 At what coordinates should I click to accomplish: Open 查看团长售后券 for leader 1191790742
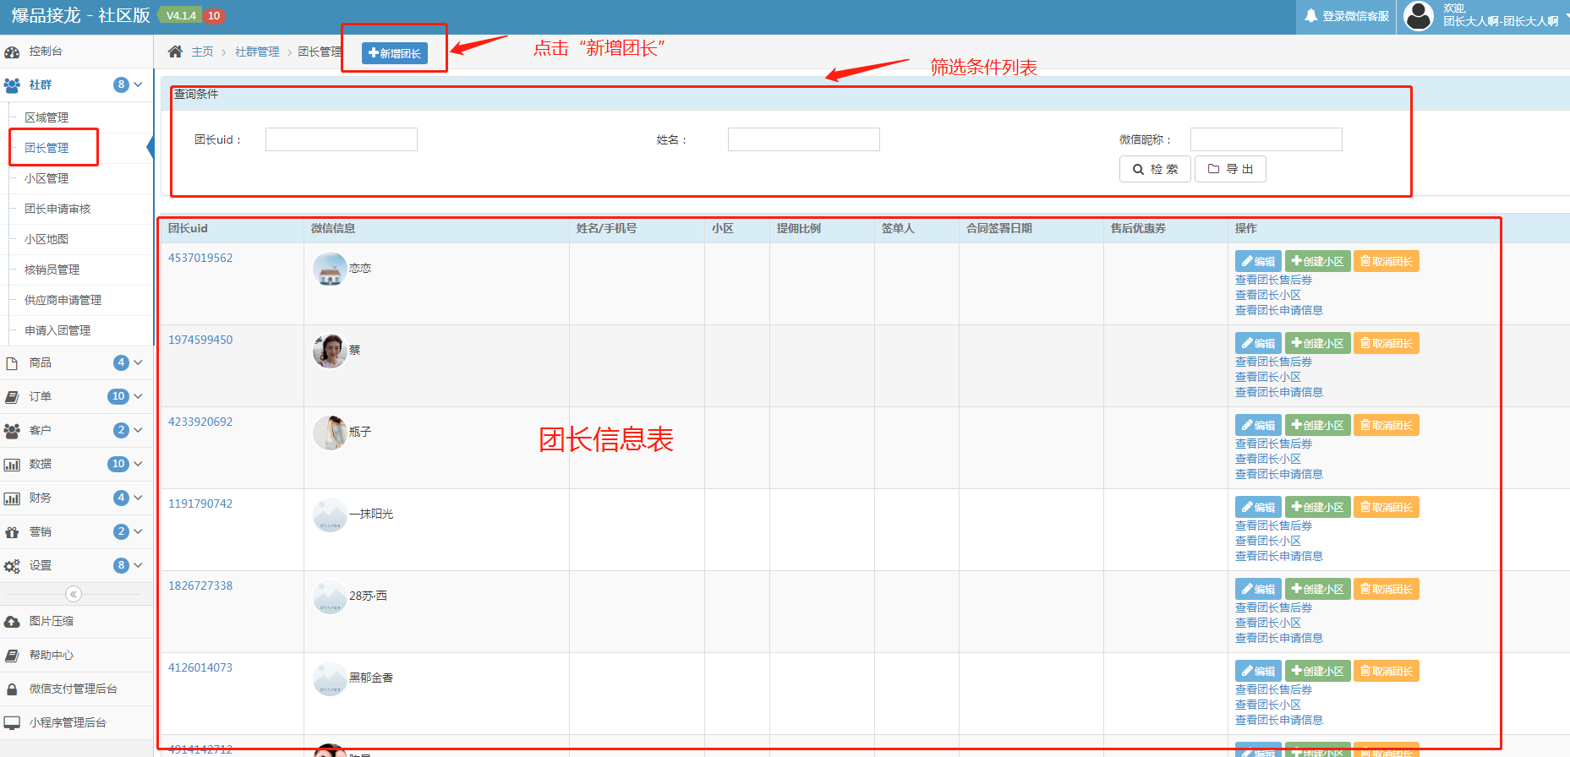click(x=1273, y=526)
